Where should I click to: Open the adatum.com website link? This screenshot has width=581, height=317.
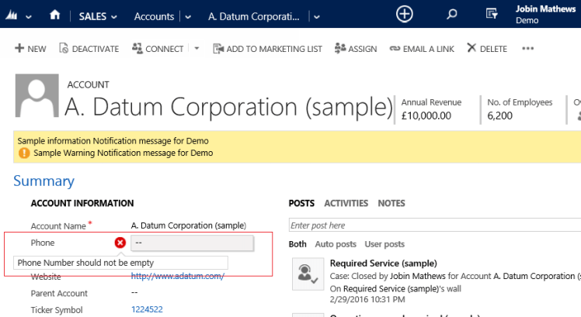click(178, 276)
